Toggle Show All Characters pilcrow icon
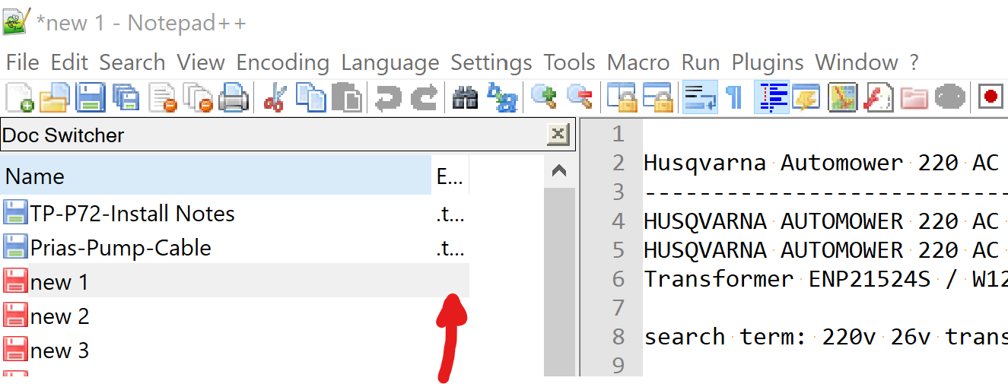 coord(735,97)
